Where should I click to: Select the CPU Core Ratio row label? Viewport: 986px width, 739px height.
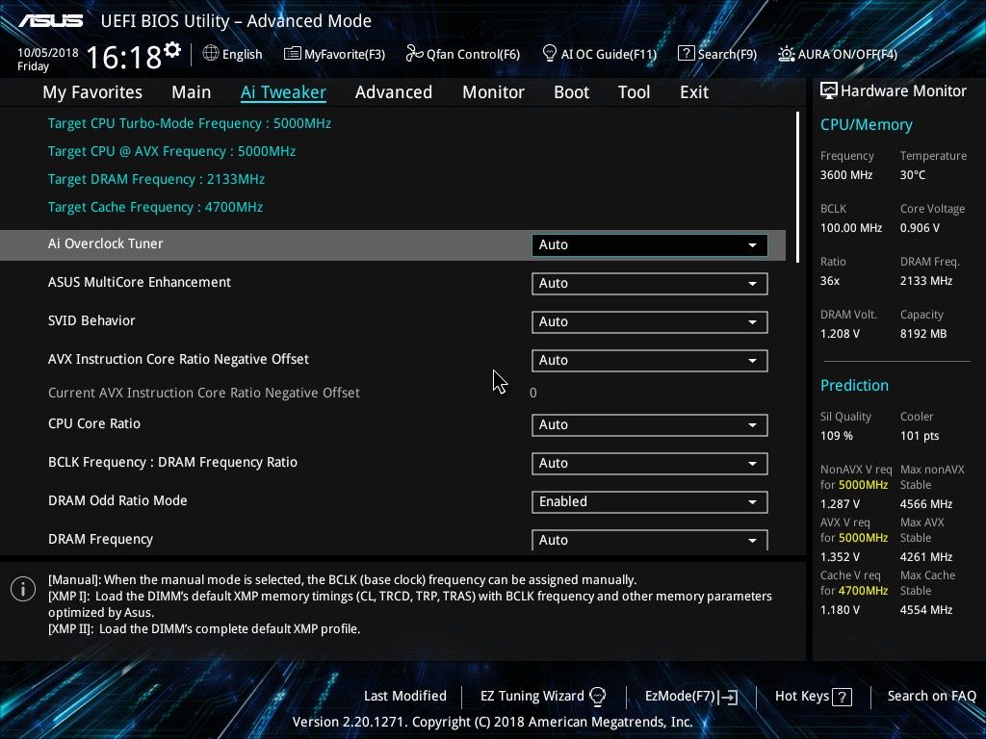pyautogui.click(x=94, y=423)
